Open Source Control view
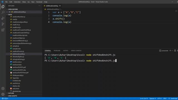This screenshot has height=100, width=178. (3, 24)
